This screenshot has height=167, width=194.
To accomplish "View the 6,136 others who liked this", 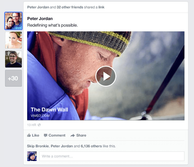I will [90, 146].
